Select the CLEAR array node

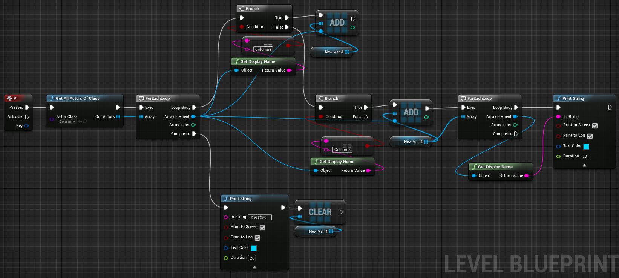pos(320,212)
